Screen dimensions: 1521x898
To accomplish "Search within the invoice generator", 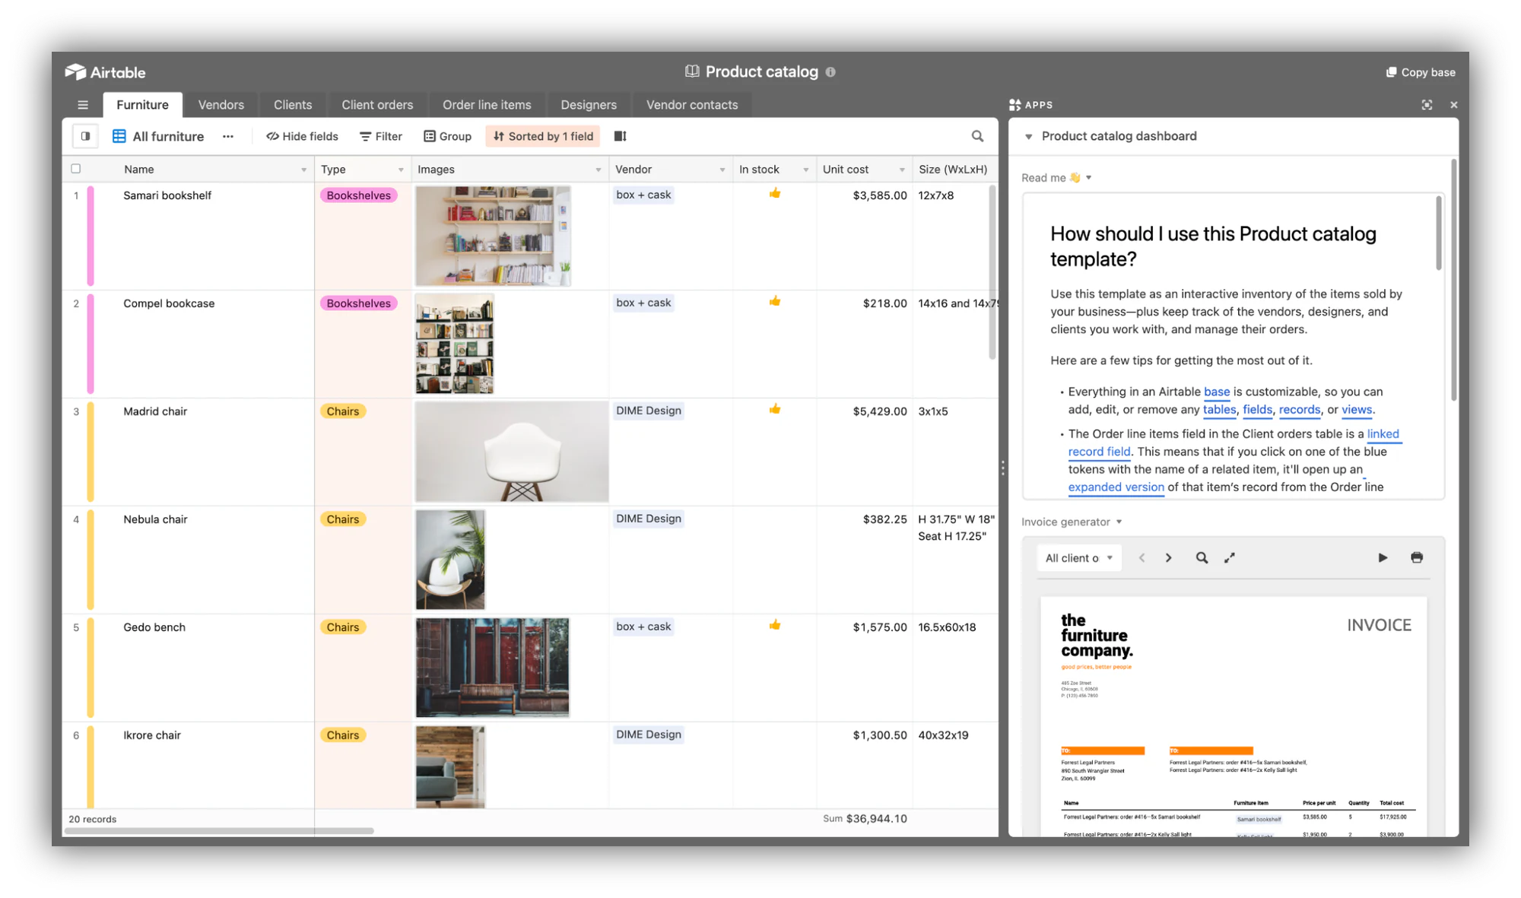I will coord(1202,557).
